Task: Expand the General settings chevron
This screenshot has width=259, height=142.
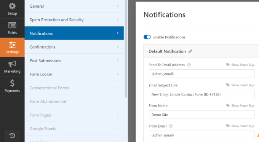Action: [x=118, y=6]
